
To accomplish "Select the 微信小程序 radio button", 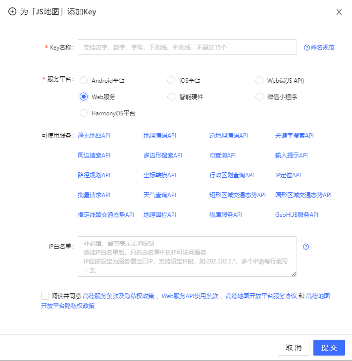I will pos(259,97).
